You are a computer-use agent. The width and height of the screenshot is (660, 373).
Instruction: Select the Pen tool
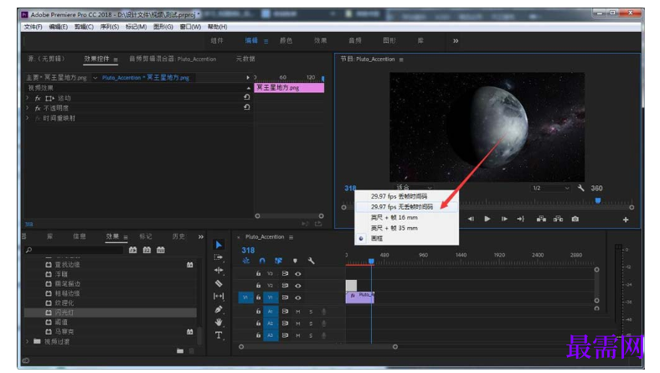(x=219, y=309)
